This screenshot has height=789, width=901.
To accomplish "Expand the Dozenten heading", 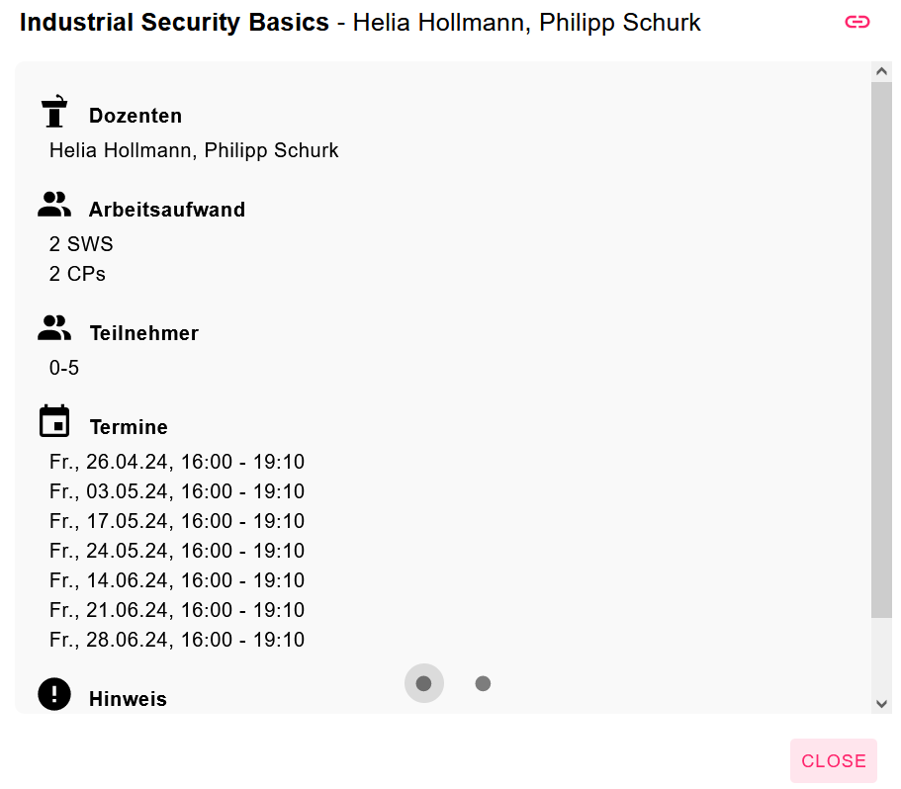I will point(135,116).
